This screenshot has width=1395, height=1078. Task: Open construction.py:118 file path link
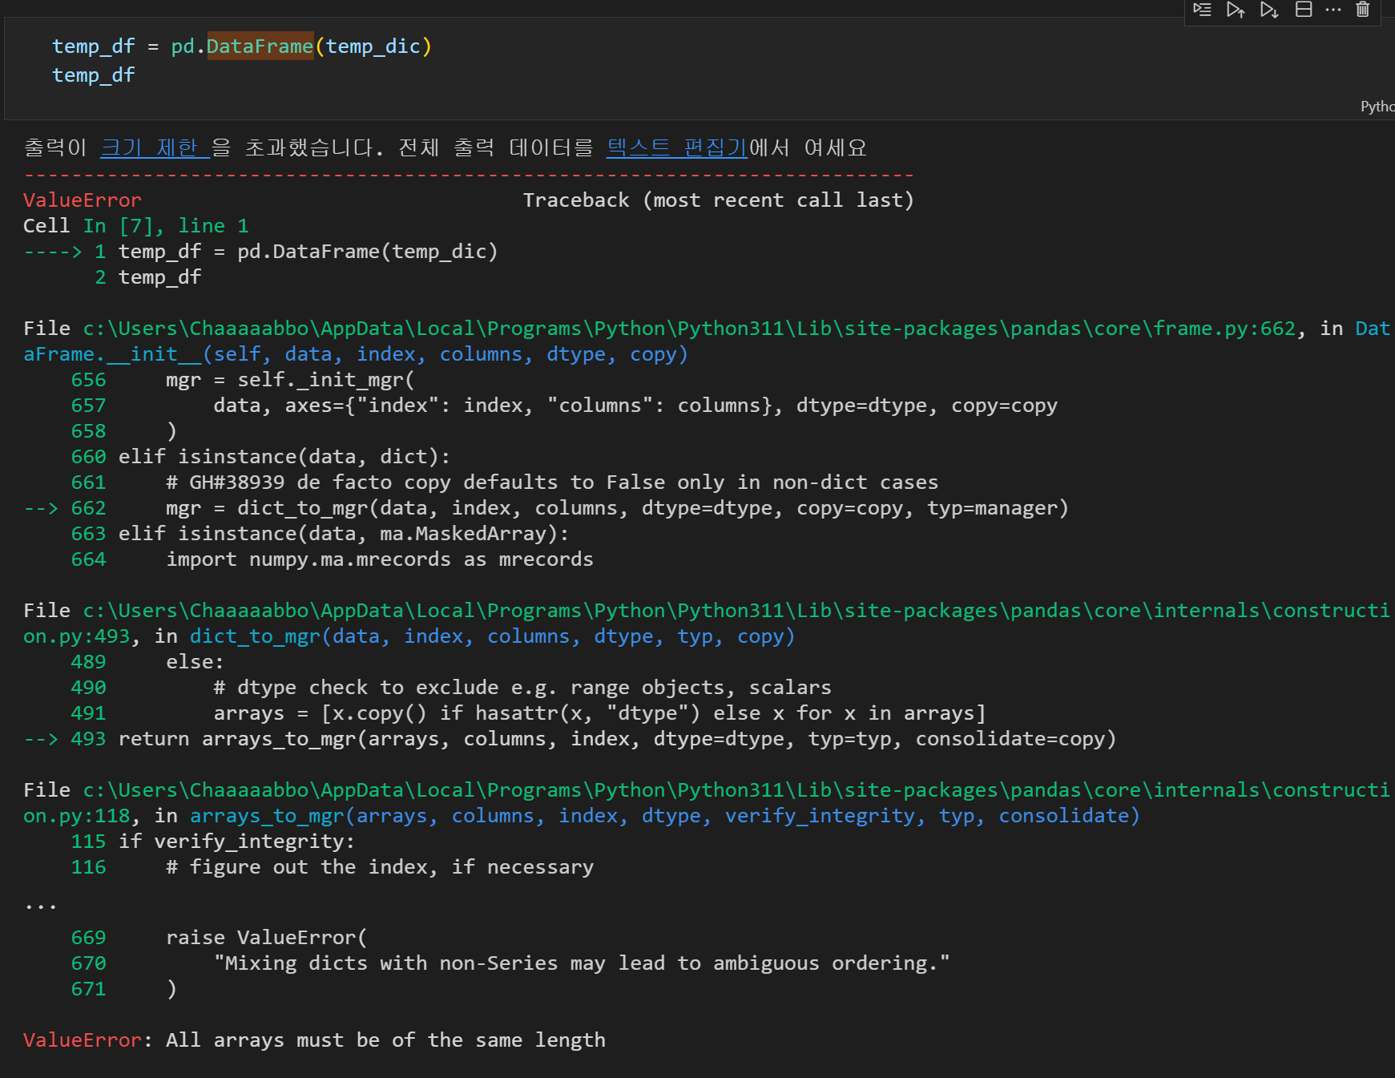[x=705, y=803]
